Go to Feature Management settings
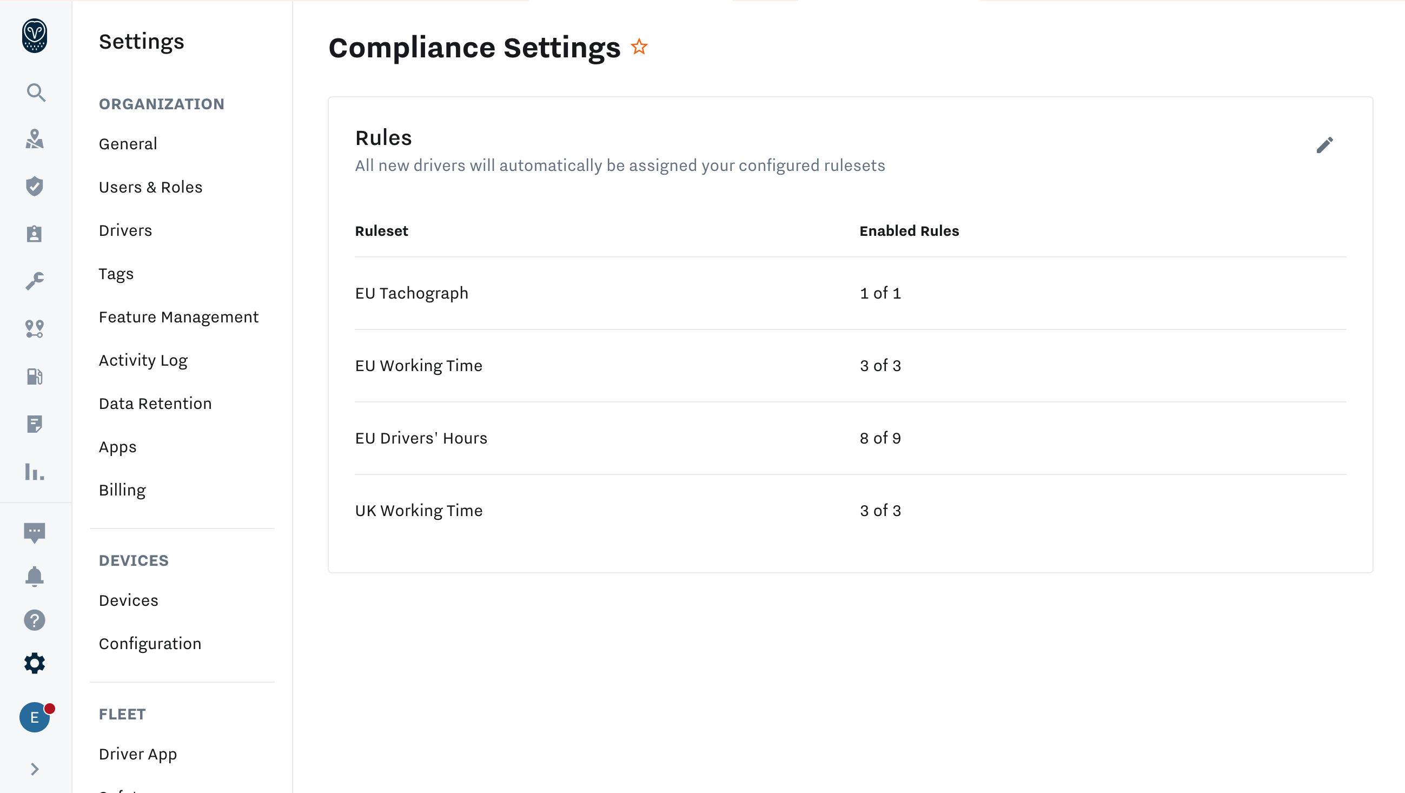The height and width of the screenshot is (793, 1405). click(178, 317)
